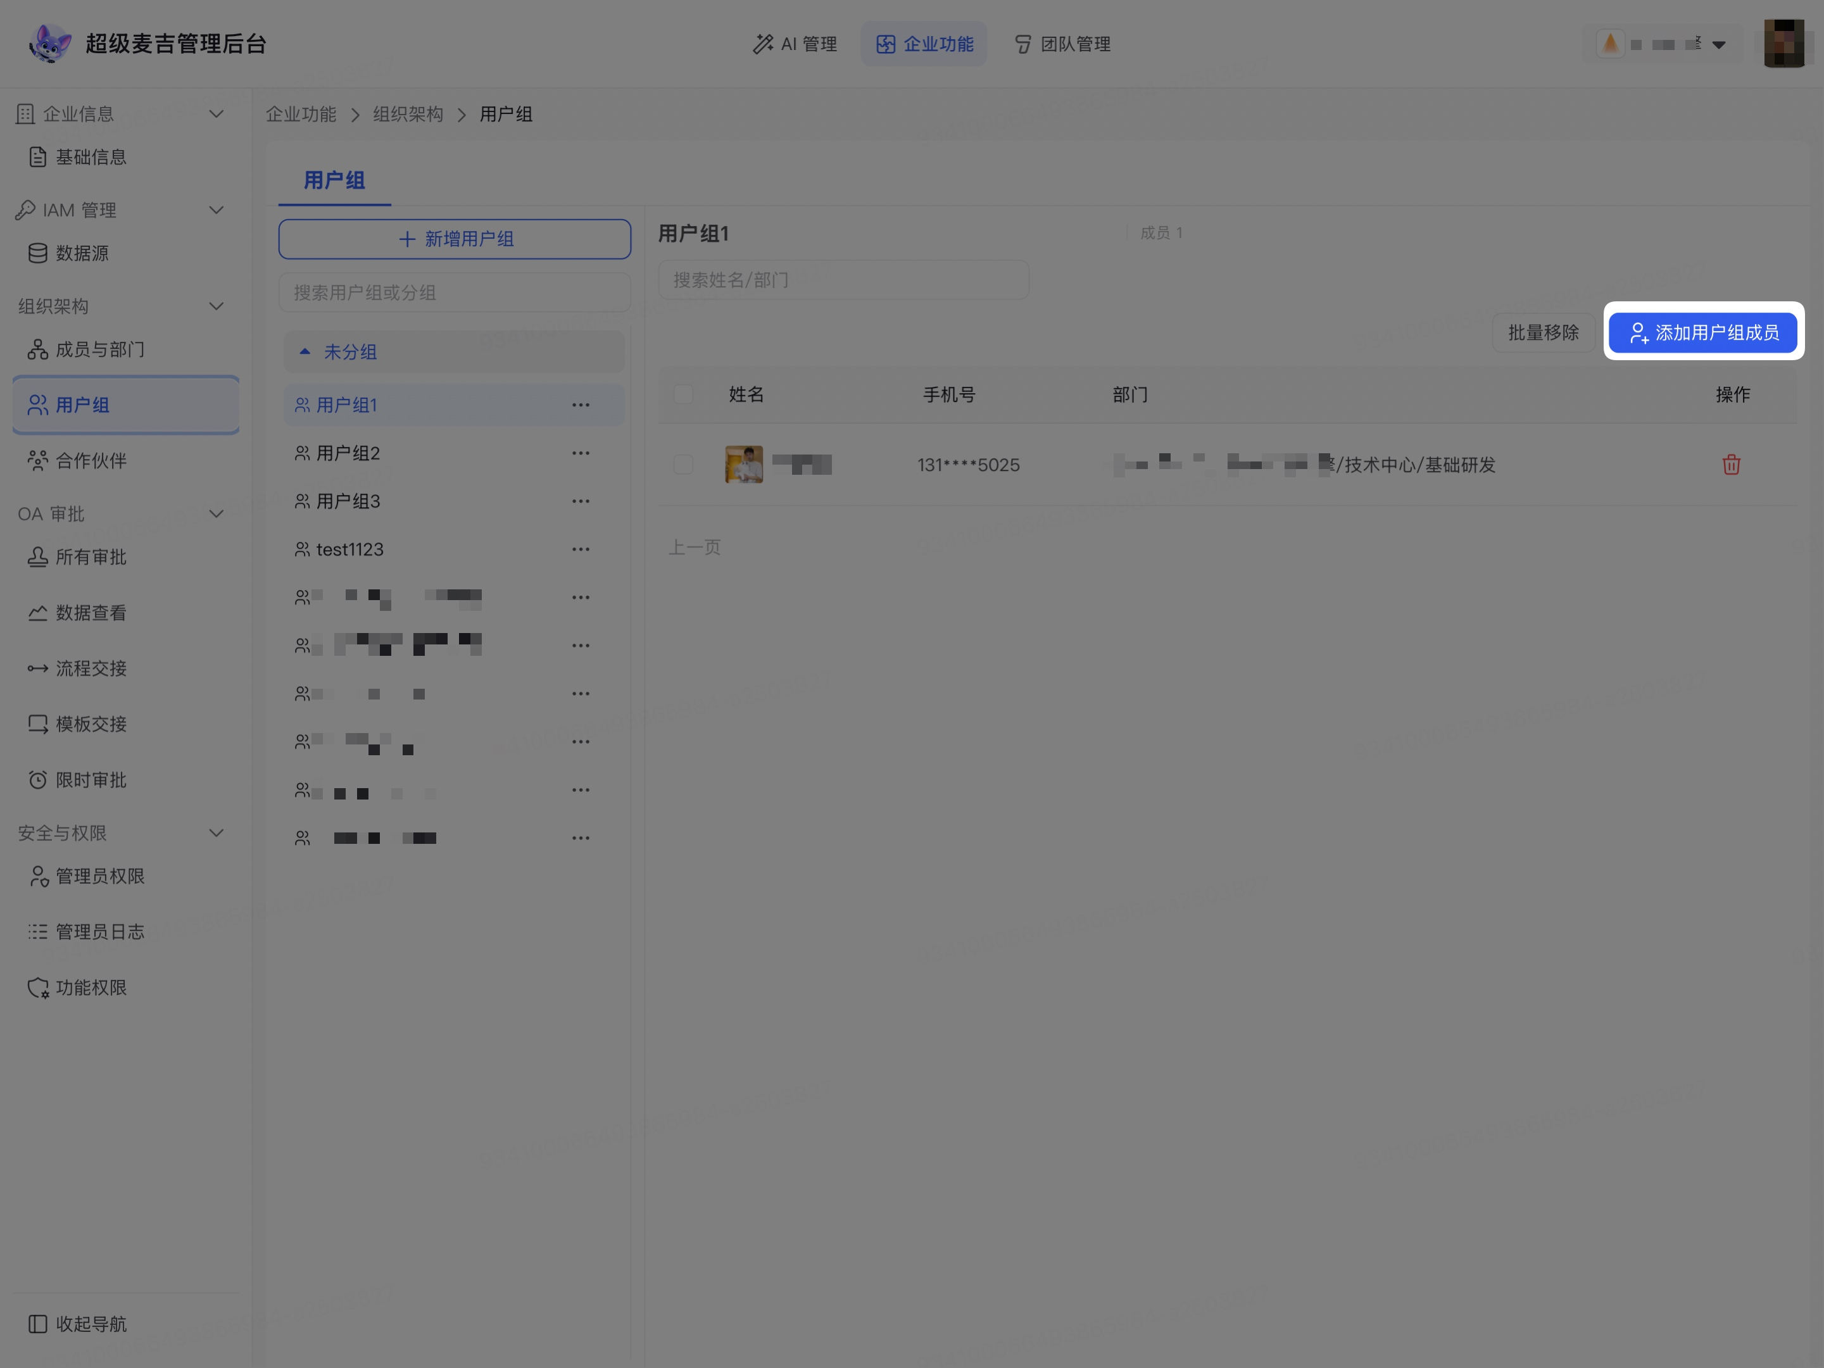Open more options for 用户组1
This screenshot has width=1824, height=1368.
pos(581,405)
